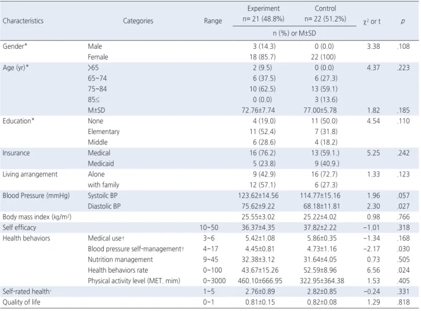Select the '65~74' age category
Screen dimensions: 421x311
click(97, 78)
